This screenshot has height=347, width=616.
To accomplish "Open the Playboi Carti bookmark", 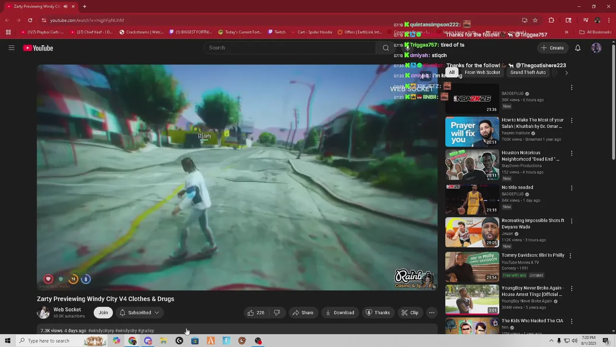I will 42,32.
